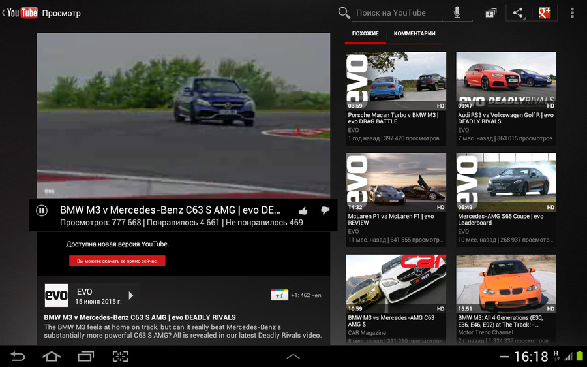Open Mercedes-AMG S65 Coupe thumbnail
This screenshot has height=367, width=587.
[506, 182]
